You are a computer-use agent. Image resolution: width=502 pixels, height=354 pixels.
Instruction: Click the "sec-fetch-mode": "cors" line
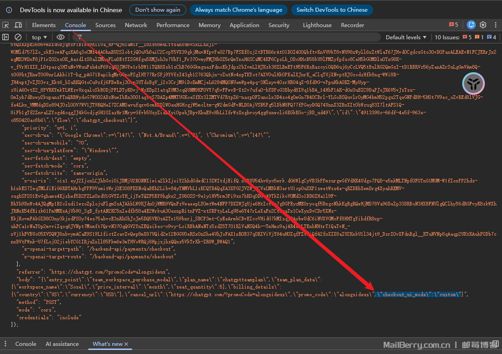[55, 166]
